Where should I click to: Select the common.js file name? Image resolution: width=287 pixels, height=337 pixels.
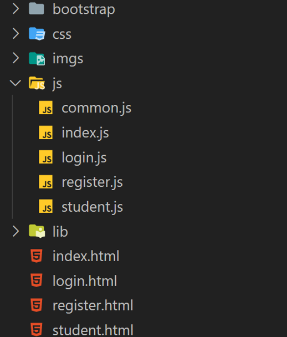click(96, 108)
